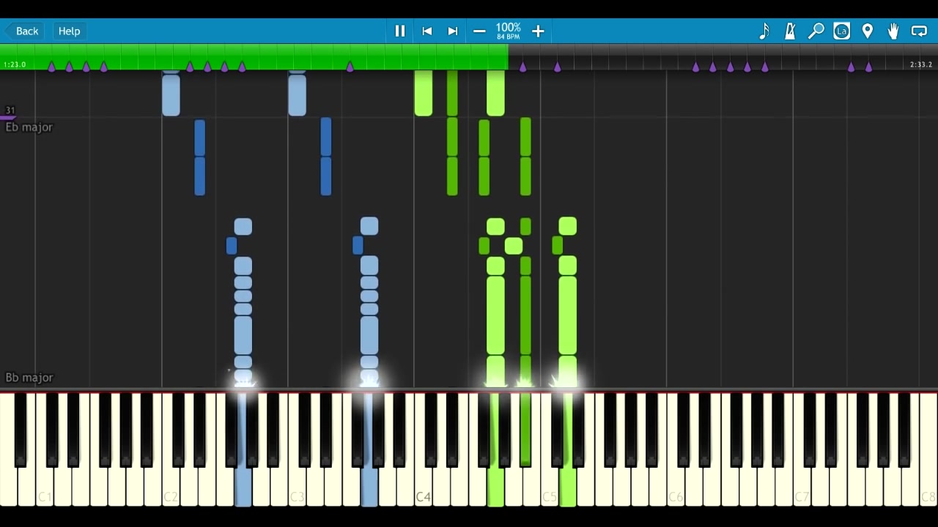Add a bookmark with the pin icon
This screenshot has height=527, width=938.
(x=868, y=31)
